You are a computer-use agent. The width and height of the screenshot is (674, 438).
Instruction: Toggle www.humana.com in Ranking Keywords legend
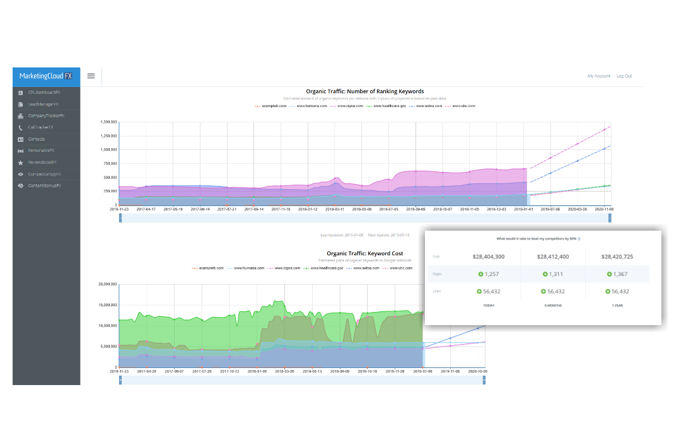309,106
